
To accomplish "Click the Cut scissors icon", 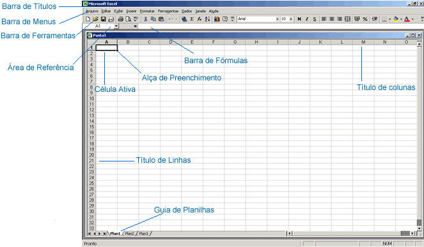I will point(145,19).
